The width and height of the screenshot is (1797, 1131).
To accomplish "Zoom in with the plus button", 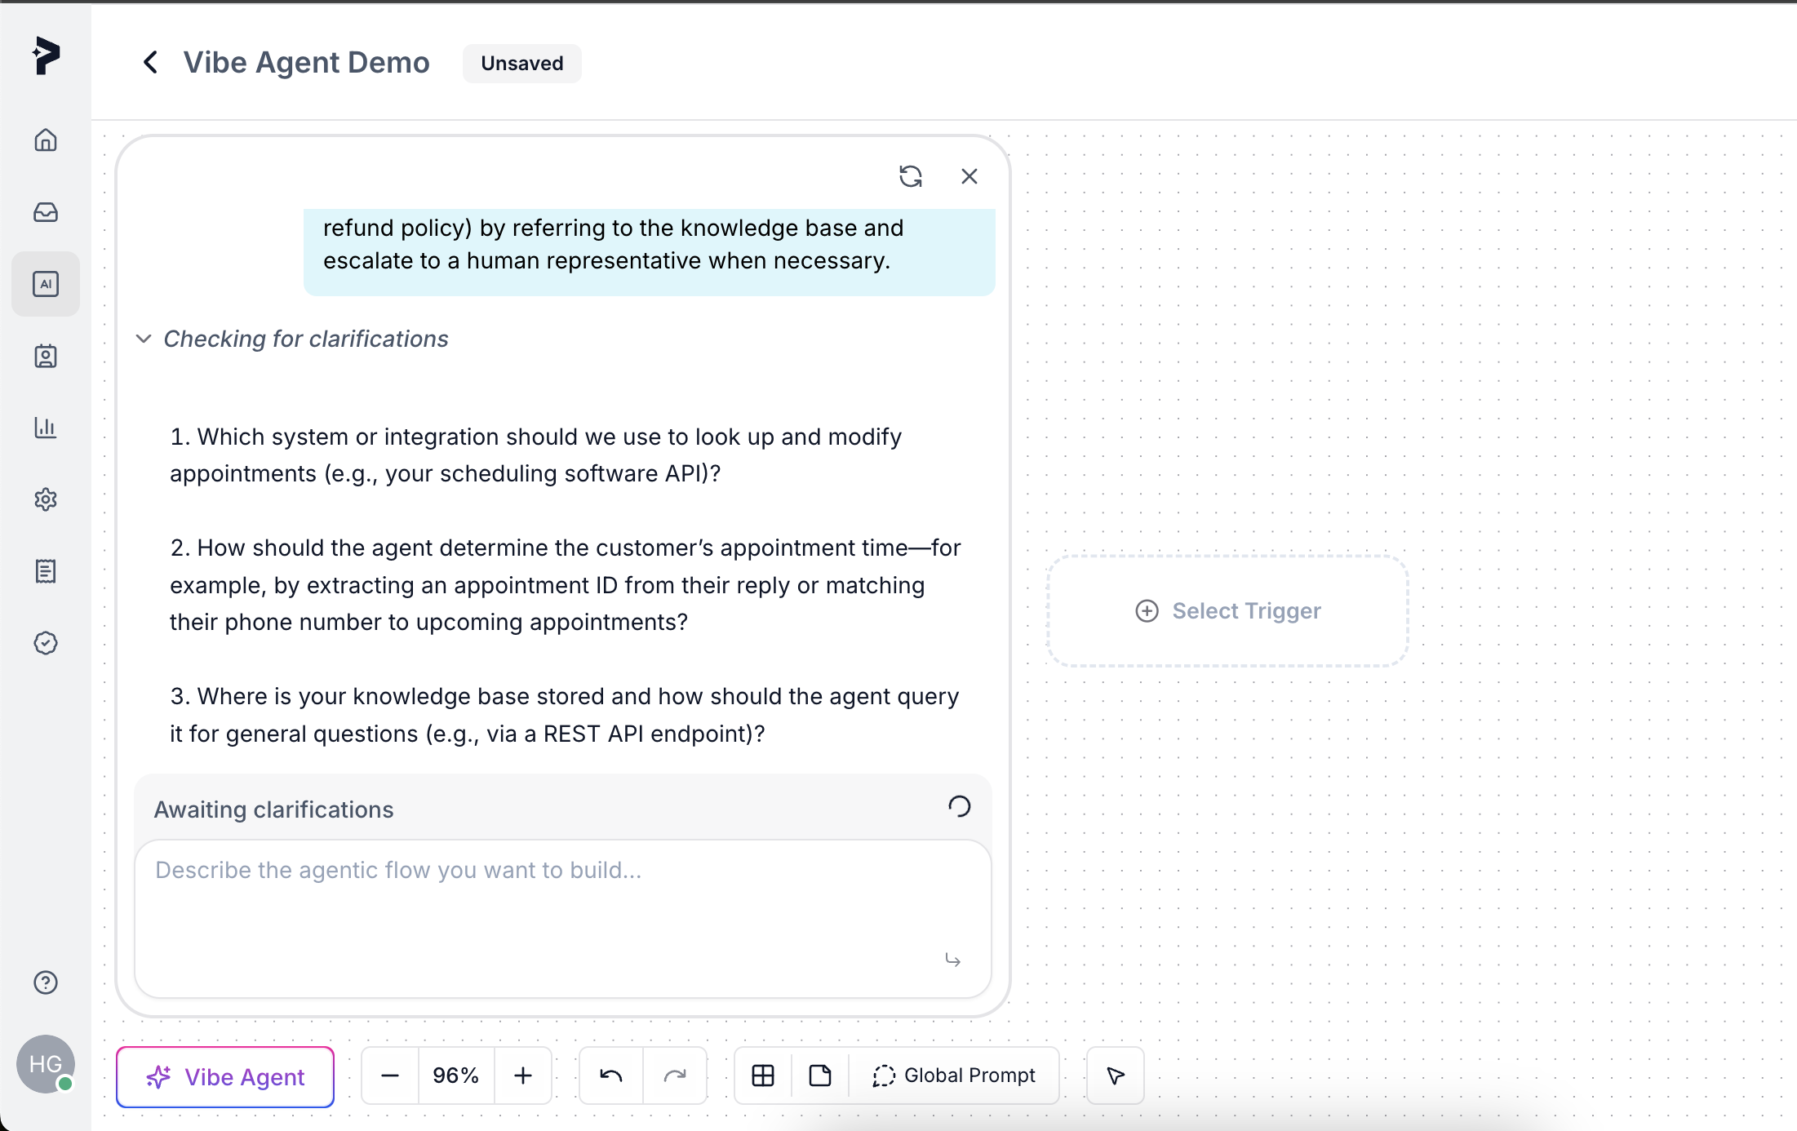I will (x=523, y=1076).
